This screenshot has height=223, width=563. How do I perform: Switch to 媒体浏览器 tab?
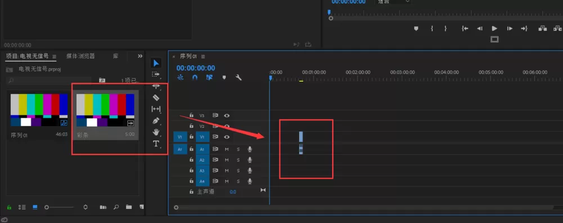pyautogui.click(x=81, y=56)
